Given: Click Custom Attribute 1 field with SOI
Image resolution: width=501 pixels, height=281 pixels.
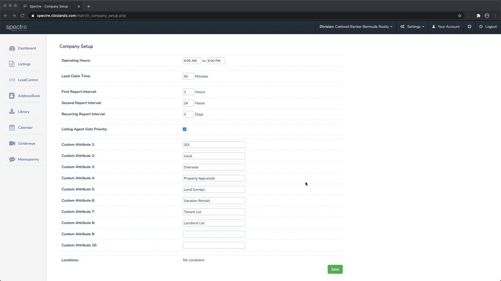Looking at the screenshot, I should tap(214, 145).
